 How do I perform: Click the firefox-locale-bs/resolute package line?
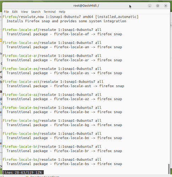(x=52, y=160)
